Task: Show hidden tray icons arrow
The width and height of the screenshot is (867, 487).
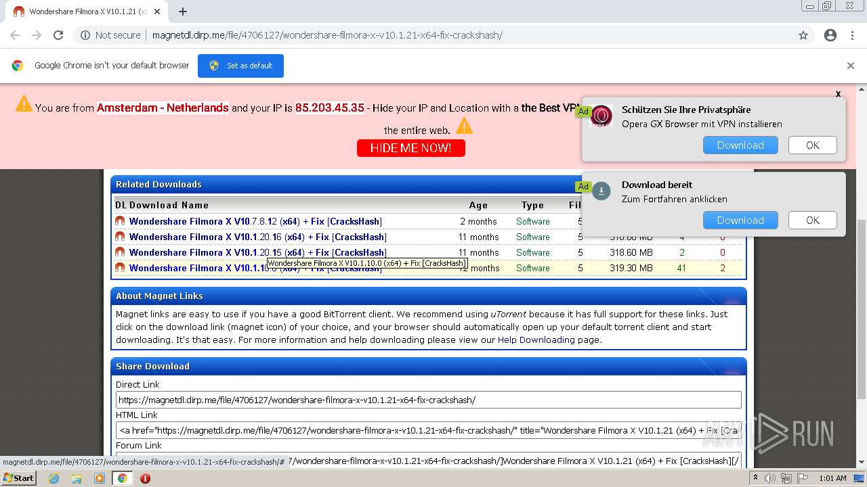Action: tap(756, 478)
